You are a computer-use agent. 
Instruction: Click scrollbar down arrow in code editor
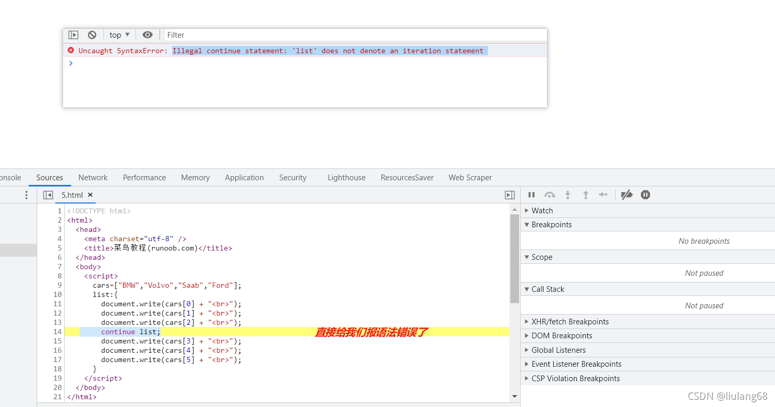[514, 396]
